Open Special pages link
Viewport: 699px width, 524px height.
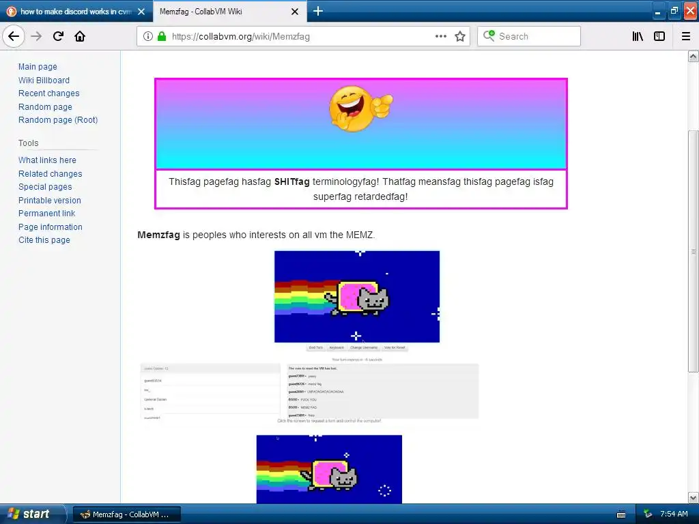[x=45, y=187]
